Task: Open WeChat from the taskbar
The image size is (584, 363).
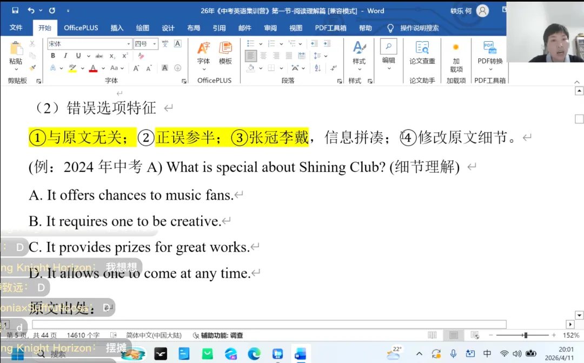Action: pos(207,354)
